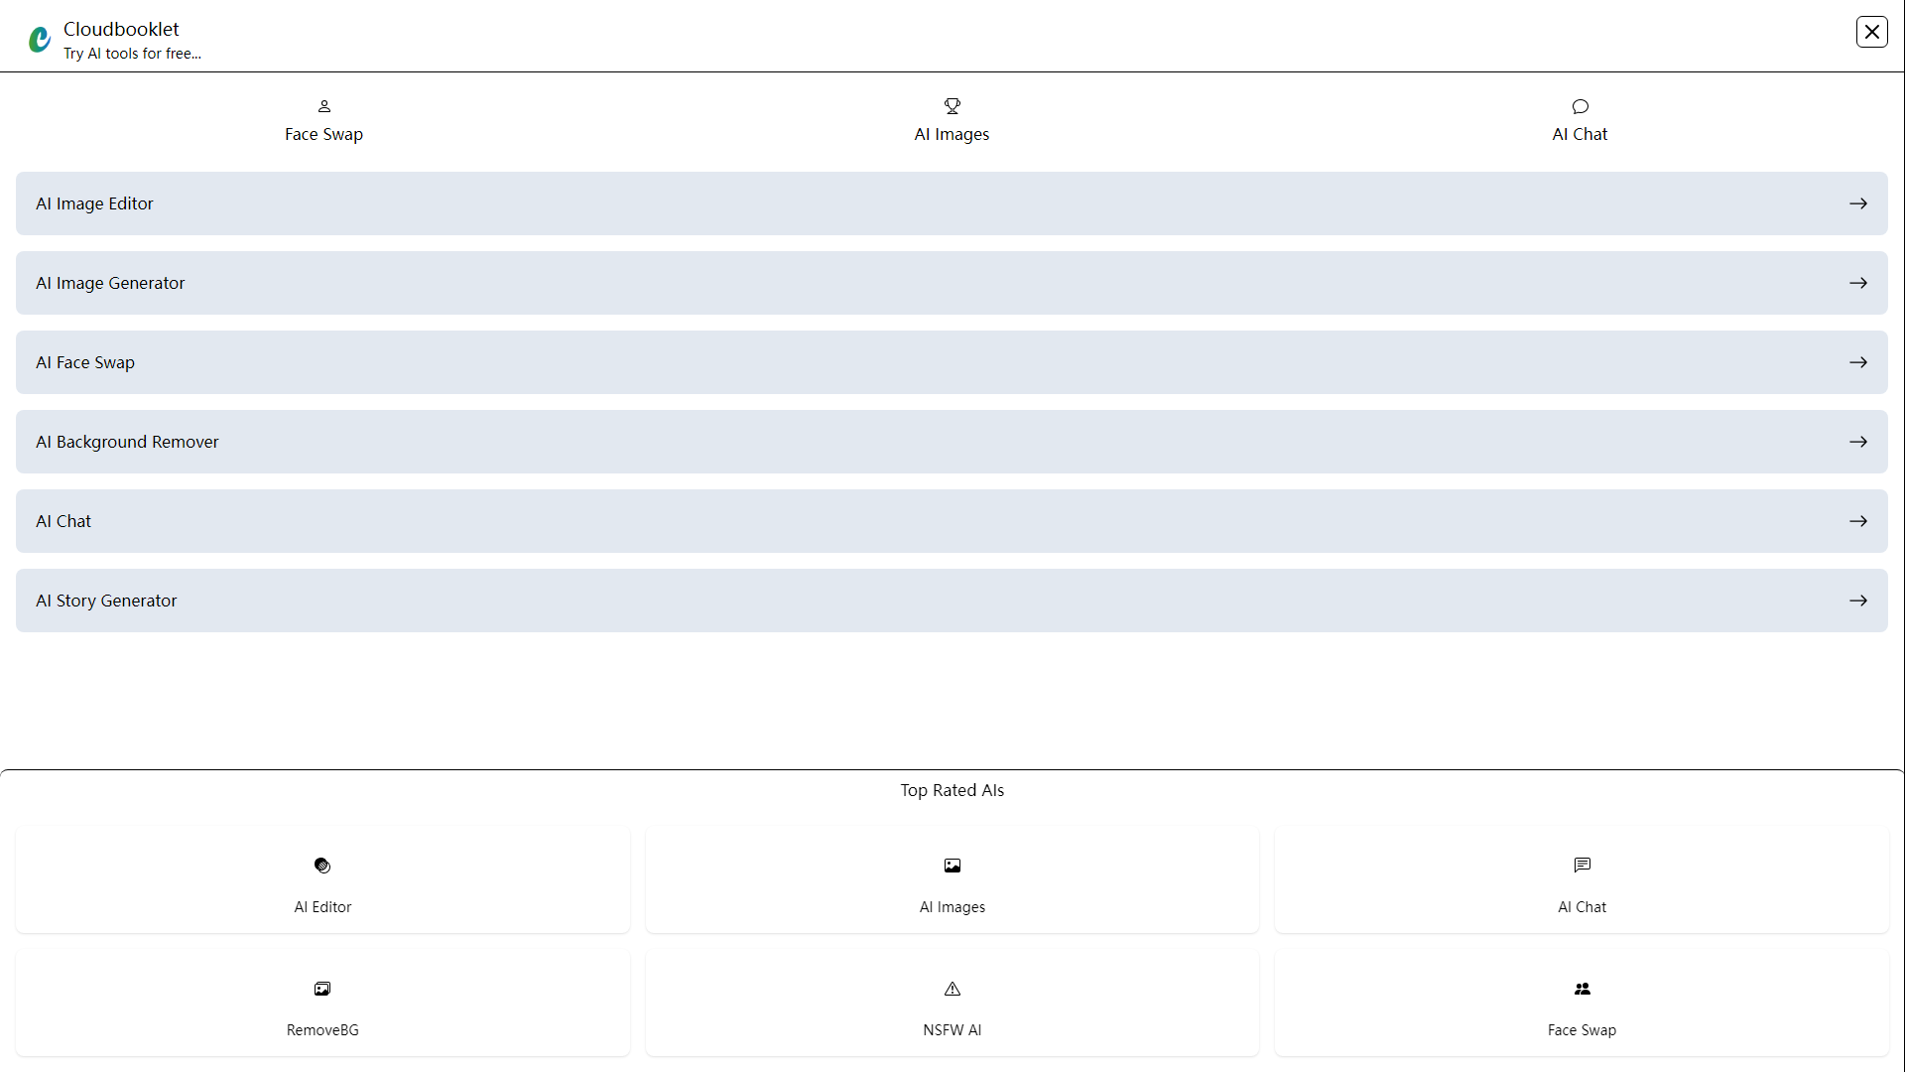Close the Cloudbooklet panel

coord(1872,32)
